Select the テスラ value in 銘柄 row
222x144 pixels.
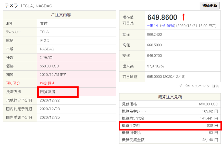click(x=45, y=41)
